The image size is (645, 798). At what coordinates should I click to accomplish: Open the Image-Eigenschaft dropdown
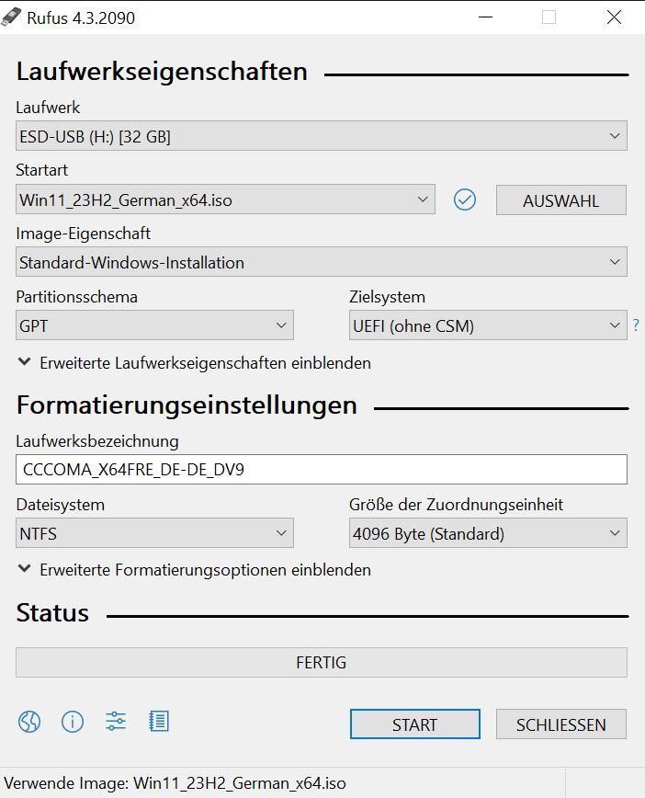pos(322,262)
